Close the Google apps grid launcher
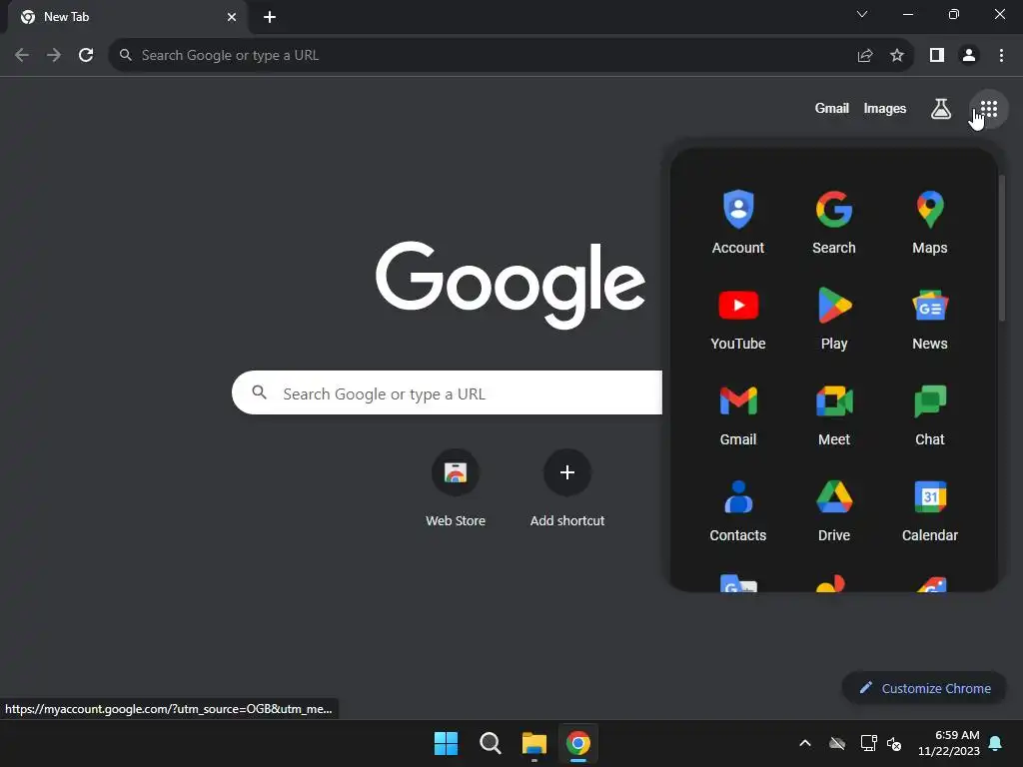Screen dimensions: 1023x767 [988, 109]
